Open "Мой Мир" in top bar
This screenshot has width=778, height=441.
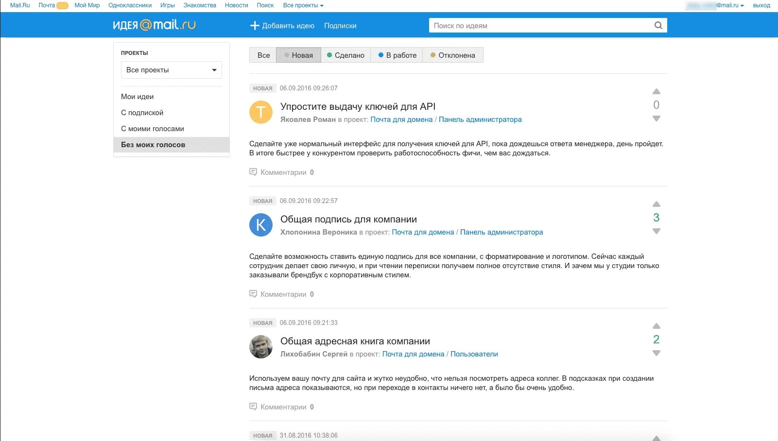(x=87, y=5)
